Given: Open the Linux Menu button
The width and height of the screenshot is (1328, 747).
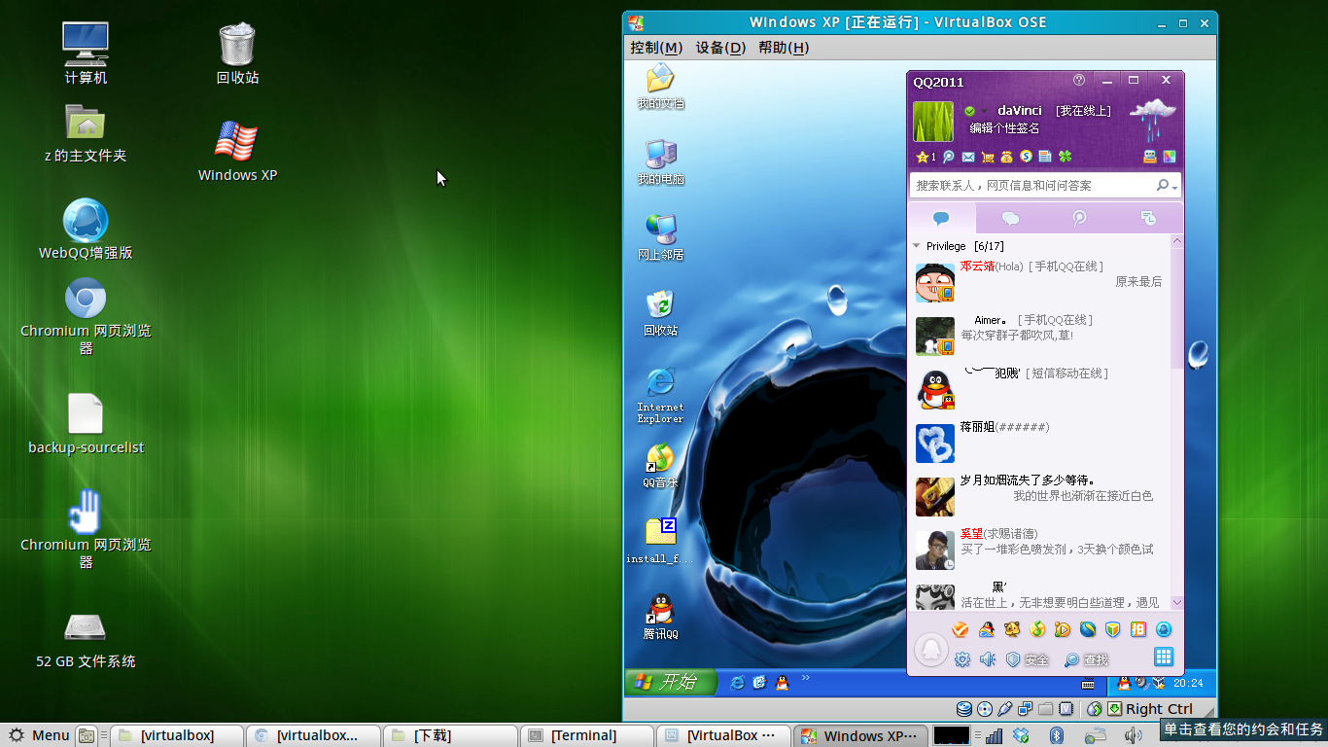Looking at the screenshot, I should [40, 735].
